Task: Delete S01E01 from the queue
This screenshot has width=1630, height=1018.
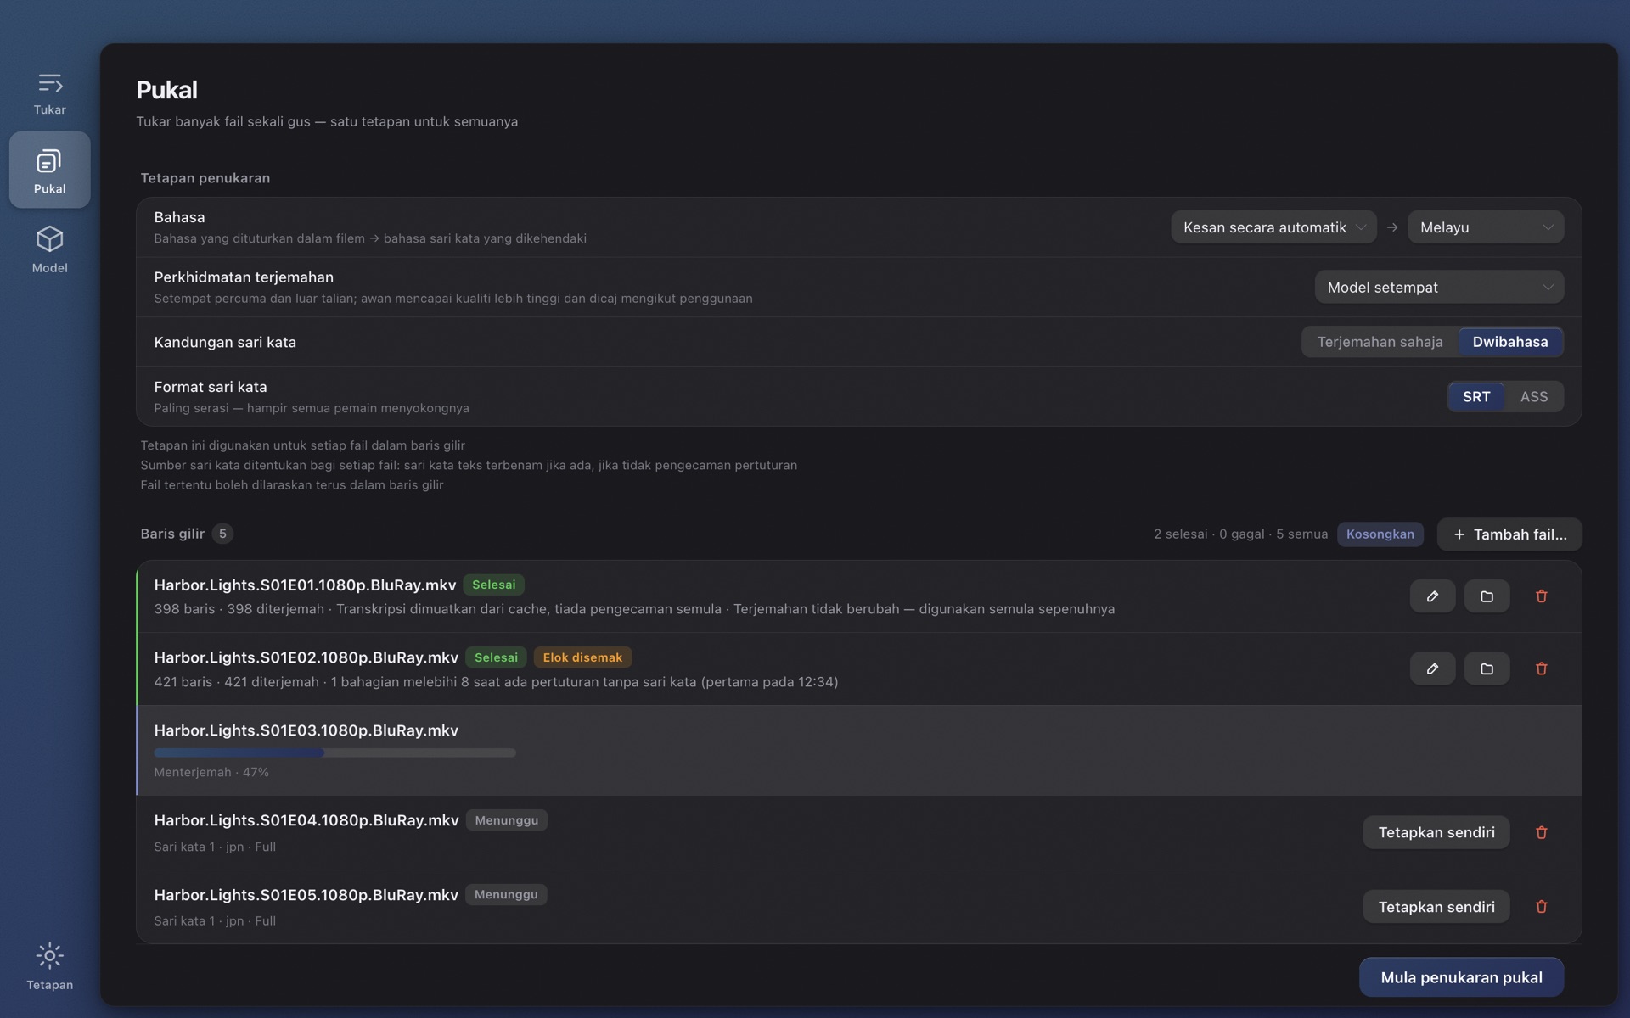Action: [1541, 596]
